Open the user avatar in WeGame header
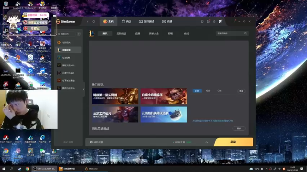Screen dimensions: 307x172 point(220,21)
